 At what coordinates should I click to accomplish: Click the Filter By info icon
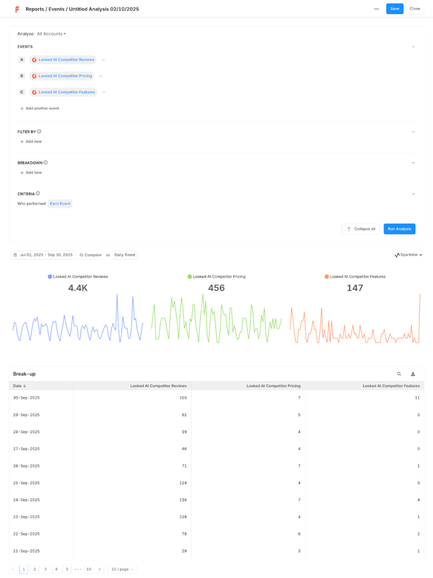point(39,132)
